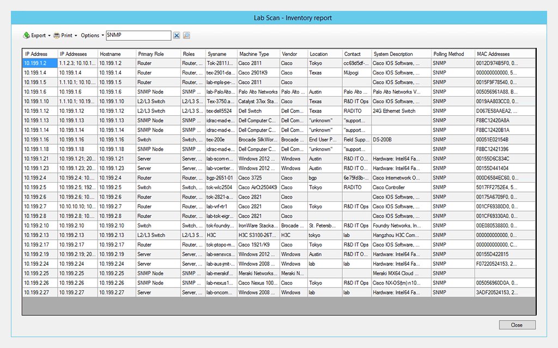Click System Description cell Cisco Controller
This screenshot has height=348, width=558.
(402, 188)
